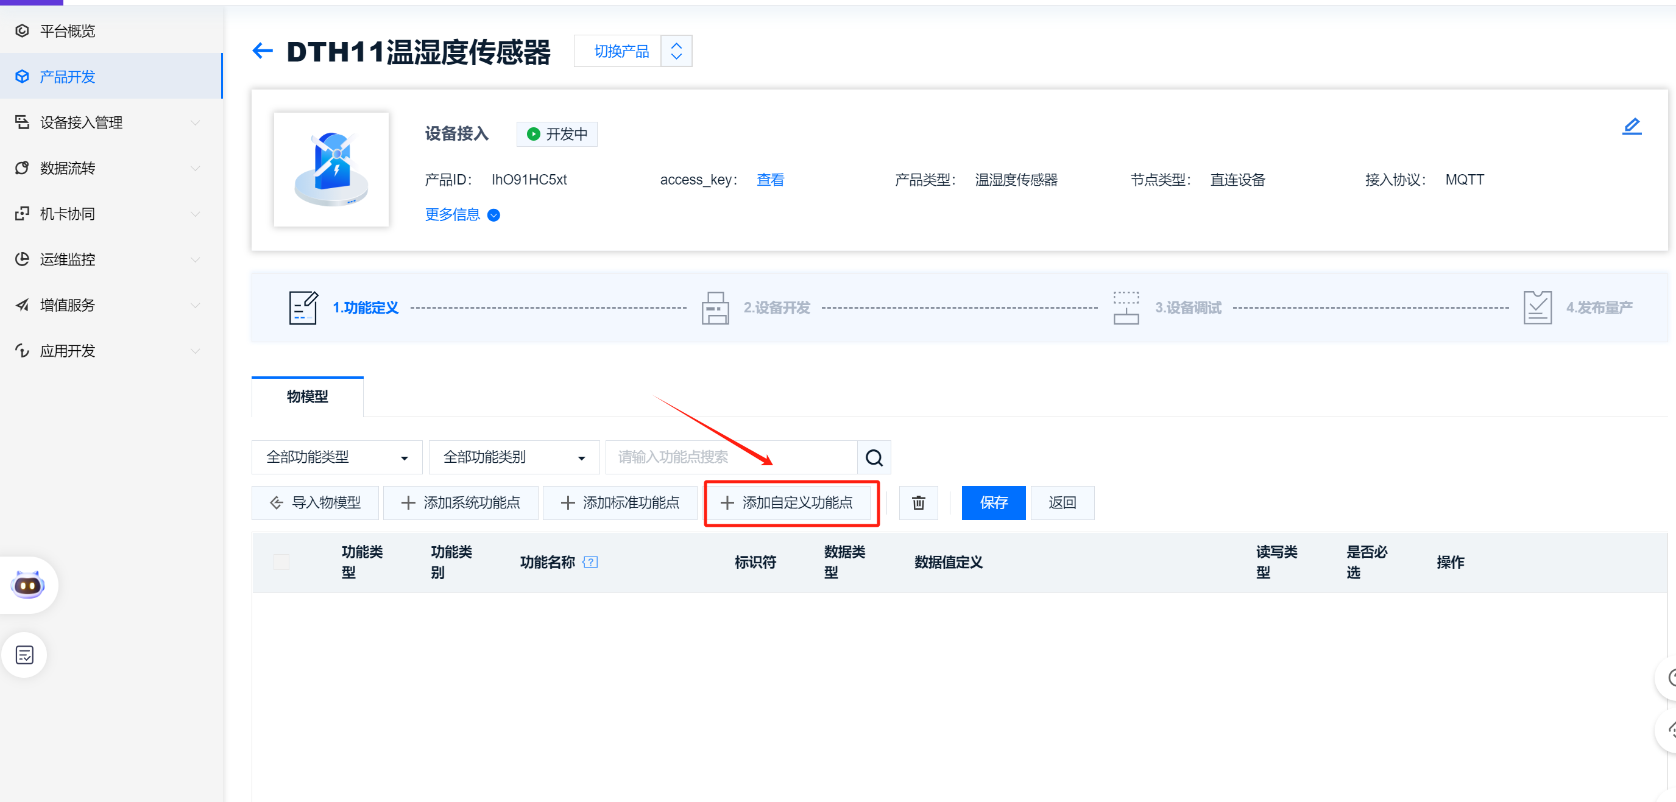Click the 设备调试 step icon
Screen dimensions: 1676x802
point(1126,307)
